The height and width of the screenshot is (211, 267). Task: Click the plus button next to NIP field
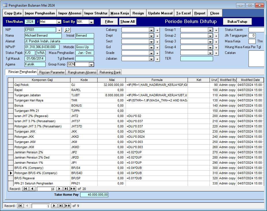coord(59,30)
